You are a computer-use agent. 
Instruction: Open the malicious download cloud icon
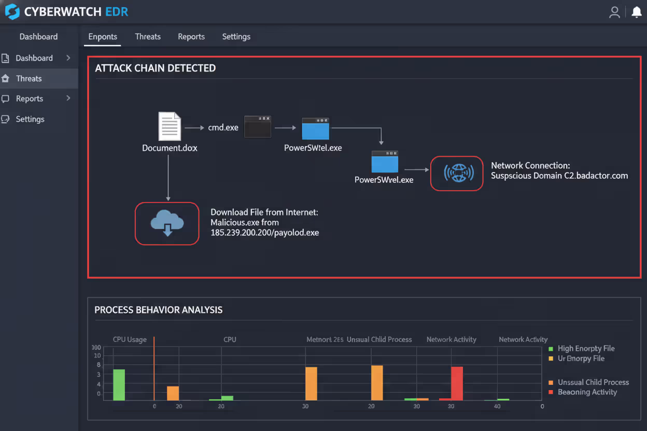(167, 223)
